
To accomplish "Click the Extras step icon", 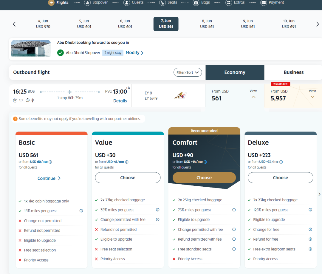I will pos(229,3).
